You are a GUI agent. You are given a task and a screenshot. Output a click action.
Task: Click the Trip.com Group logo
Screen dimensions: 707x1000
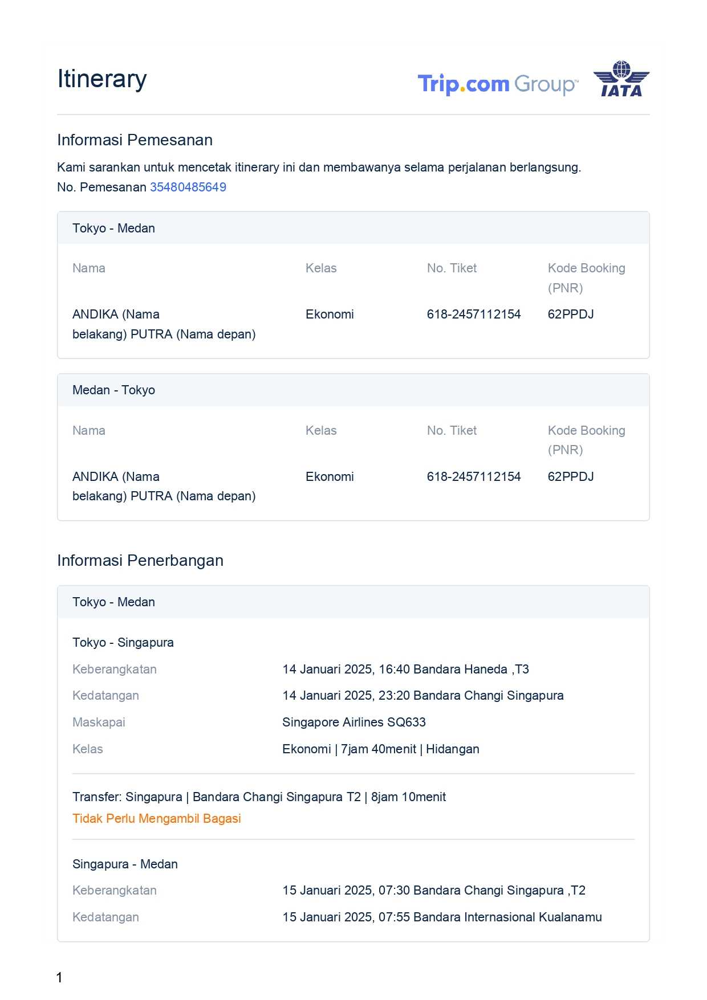(497, 84)
